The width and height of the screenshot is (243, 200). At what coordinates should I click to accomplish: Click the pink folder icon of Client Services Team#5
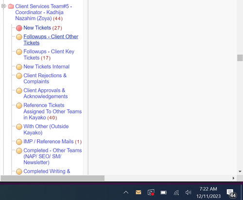11,6
